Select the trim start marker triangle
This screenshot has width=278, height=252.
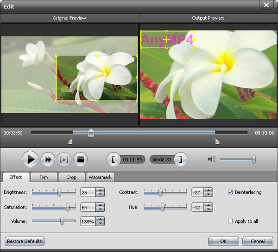pos(70,141)
